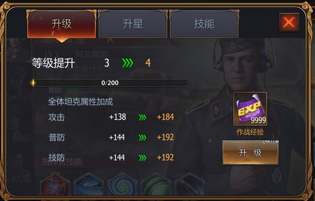The width and height of the screenshot is (315, 201).
Task: Select the 升级 tab
Action: [x=62, y=24]
